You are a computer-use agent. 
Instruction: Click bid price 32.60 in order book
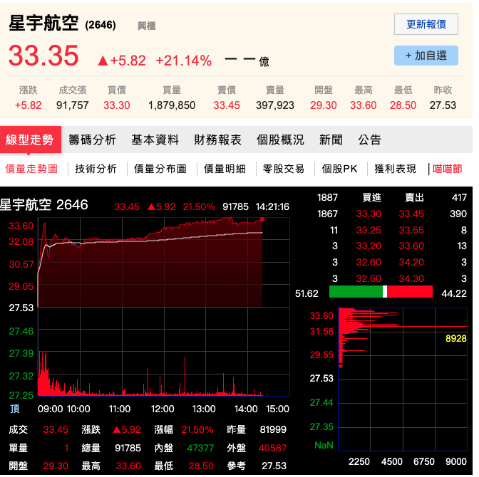pyautogui.click(x=369, y=262)
